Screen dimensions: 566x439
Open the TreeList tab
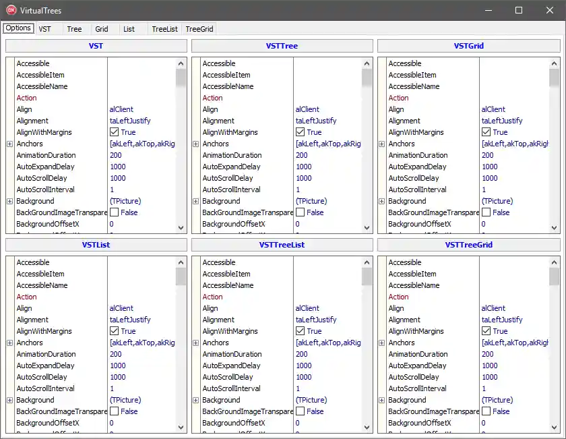click(x=164, y=28)
